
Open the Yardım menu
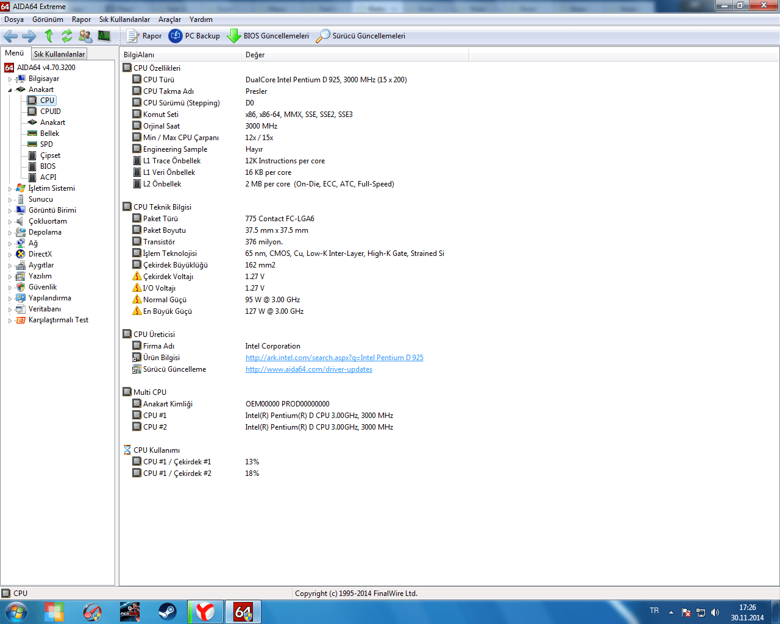(201, 19)
